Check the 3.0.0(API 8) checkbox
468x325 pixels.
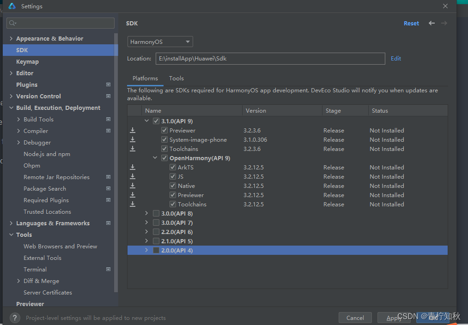[x=156, y=213]
